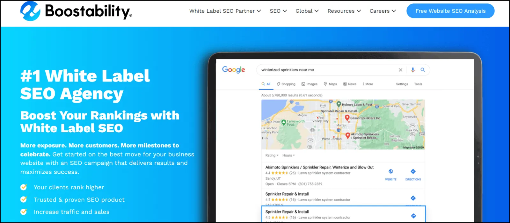Screen dimensions: 510x223
Task: Select the All results tab
Action: 266,84
